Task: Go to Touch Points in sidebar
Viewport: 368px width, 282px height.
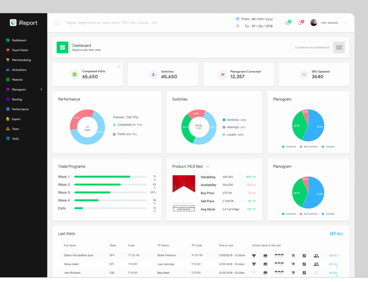Action: (20, 50)
